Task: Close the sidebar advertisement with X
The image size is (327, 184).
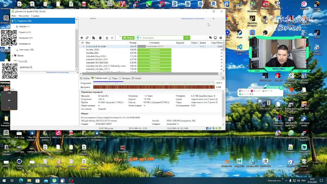Action: (78, 73)
